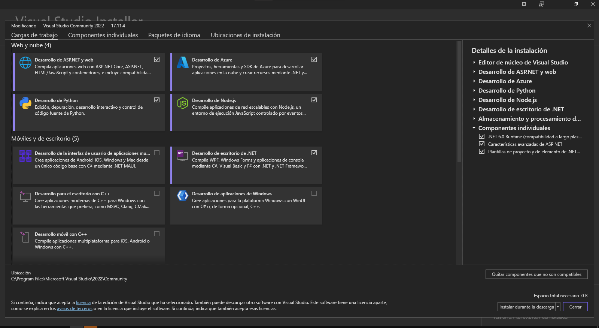Click the .NET desktop workload icon
Viewport: 599px width, 328px height.
182,156
